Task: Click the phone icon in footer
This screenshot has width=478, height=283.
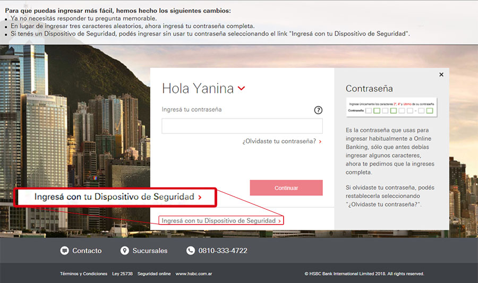Action: coord(191,251)
